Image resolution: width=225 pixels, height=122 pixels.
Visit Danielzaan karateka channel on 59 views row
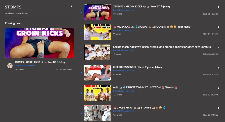click(123, 30)
